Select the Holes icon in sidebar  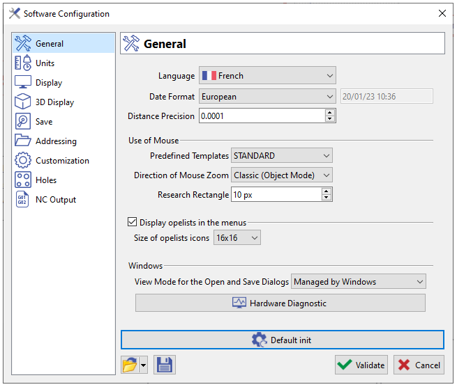point(23,180)
